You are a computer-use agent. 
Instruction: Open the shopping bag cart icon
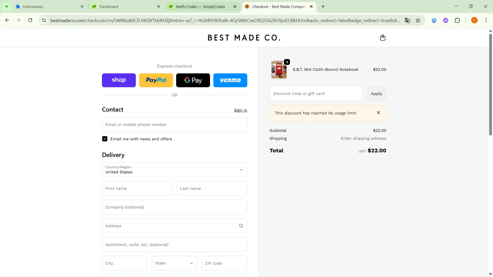tap(383, 38)
